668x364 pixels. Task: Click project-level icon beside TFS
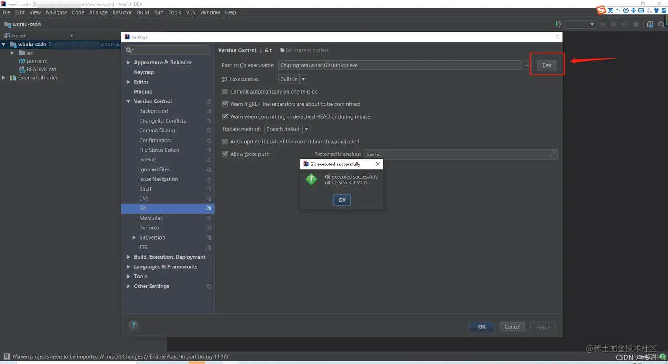pos(209,247)
